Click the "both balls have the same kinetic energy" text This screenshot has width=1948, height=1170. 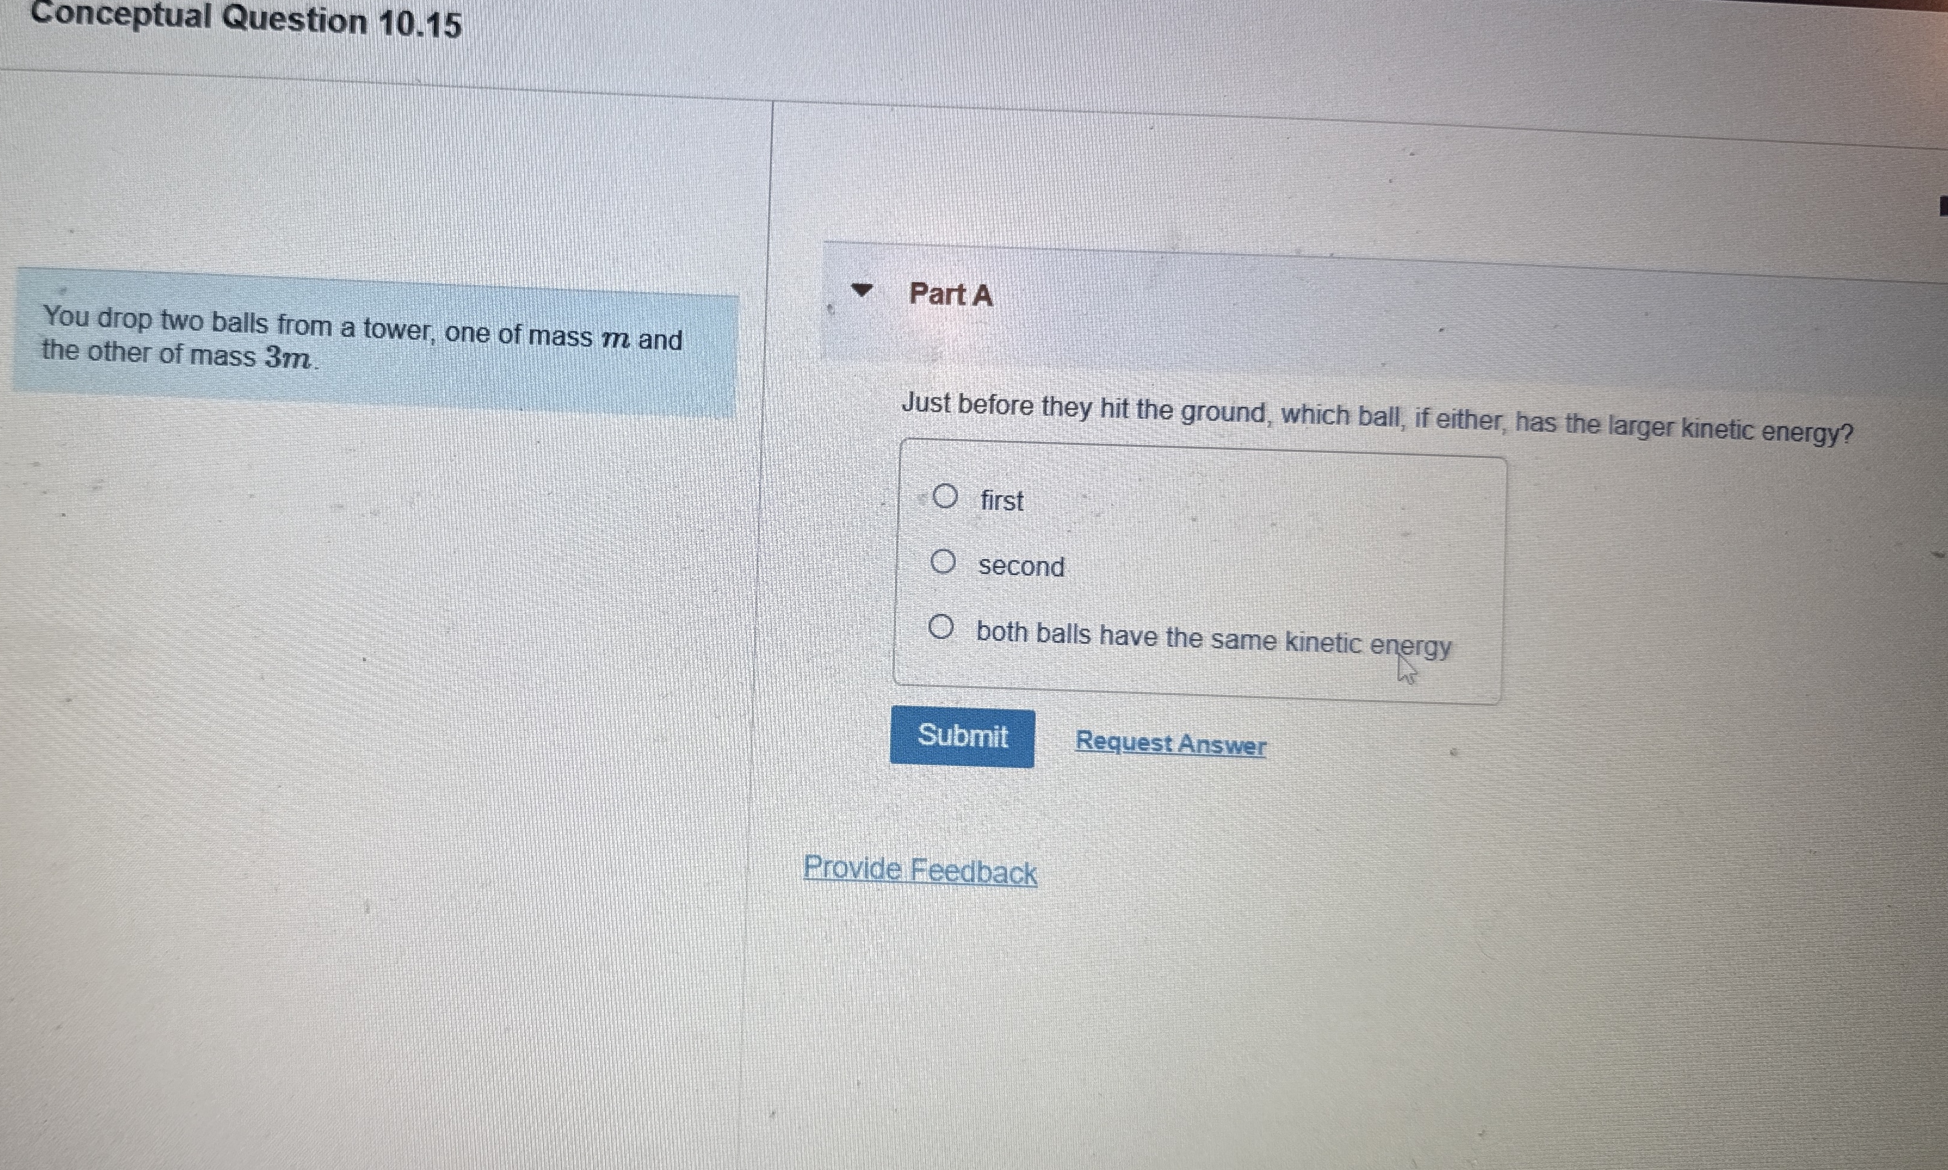[x=1214, y=640]
